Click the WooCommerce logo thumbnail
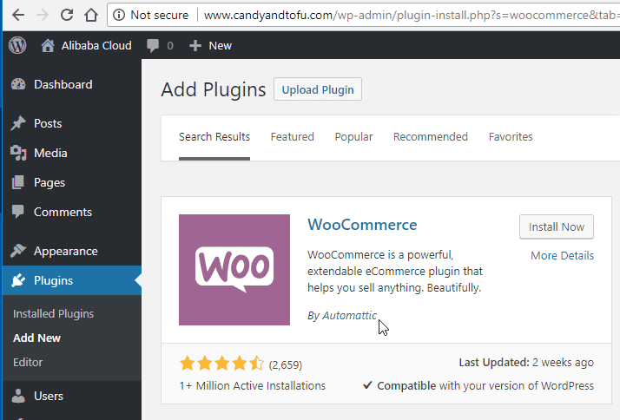The height and width of the screenshot is (420, 620). click(234, 270)
